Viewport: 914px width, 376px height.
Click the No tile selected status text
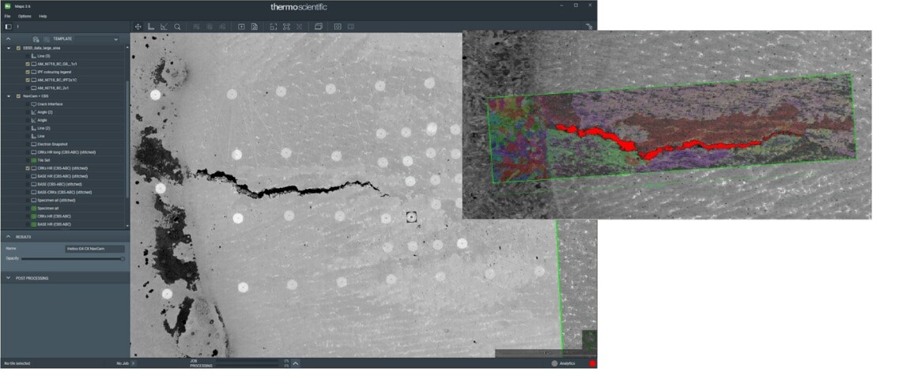[17, 364]
